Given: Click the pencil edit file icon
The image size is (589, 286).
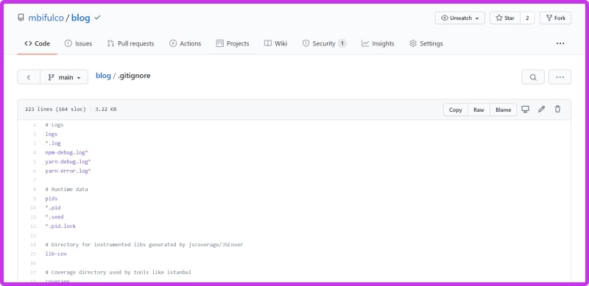Looking at the screenshot, I should [541, 110].
